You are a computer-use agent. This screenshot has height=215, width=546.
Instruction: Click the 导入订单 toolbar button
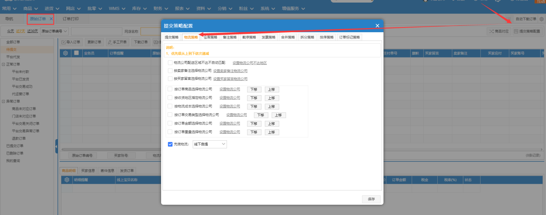pos(71,42)
